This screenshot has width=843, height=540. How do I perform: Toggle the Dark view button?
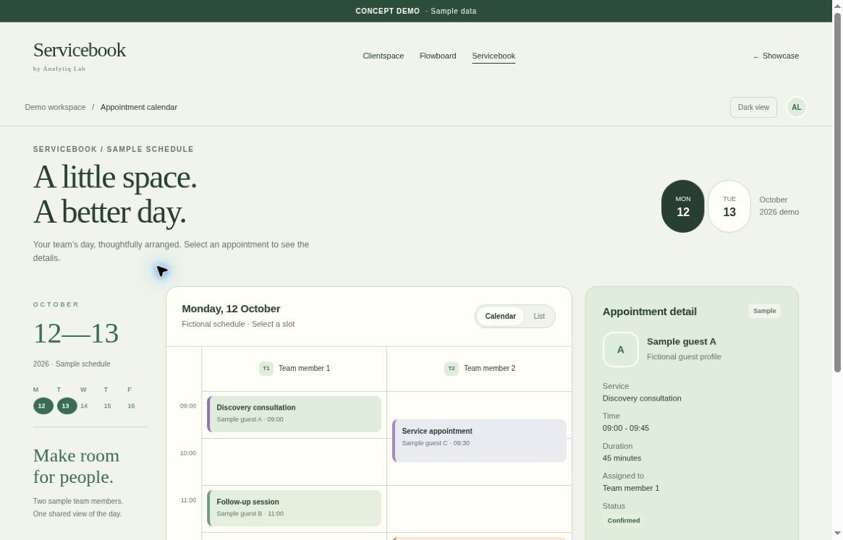click(753, 107)
